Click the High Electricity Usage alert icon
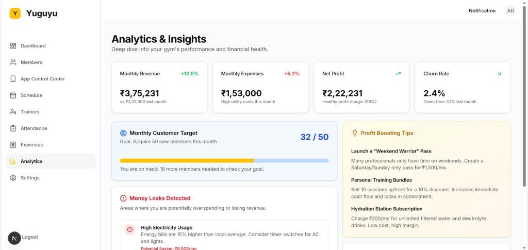This screenshot has height=250, width=528. pos(130,229)
